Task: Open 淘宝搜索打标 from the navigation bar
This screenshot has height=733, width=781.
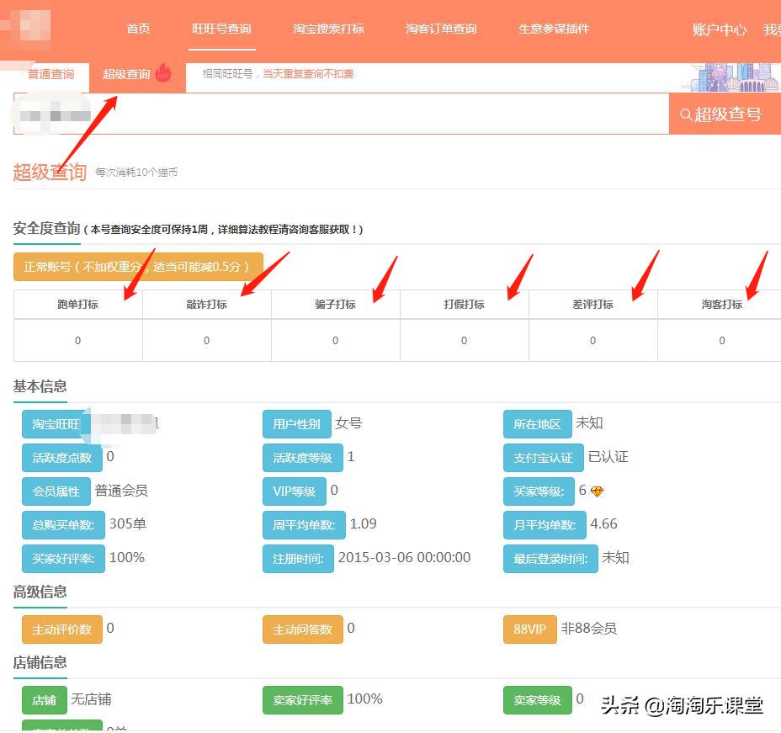Action: 328,28
